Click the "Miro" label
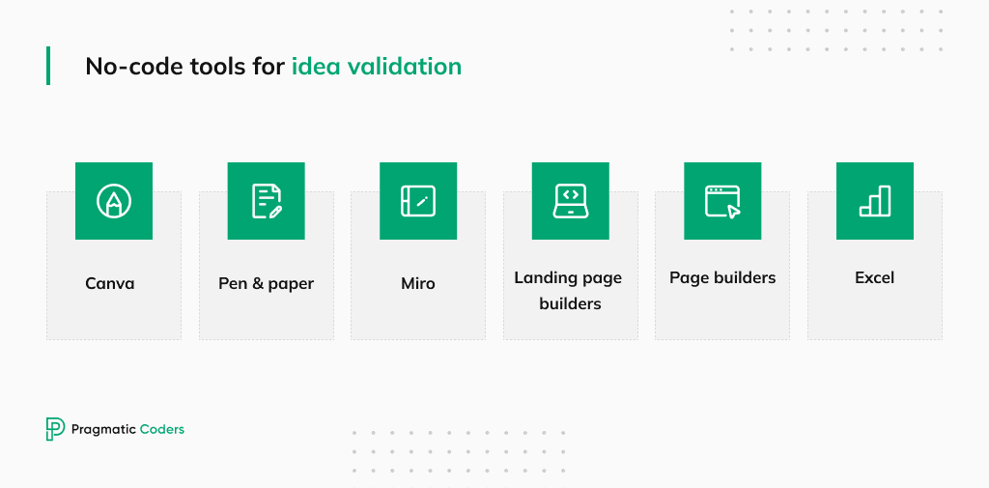Viewport: 989px width, 488px height. (x=418, y=283)
